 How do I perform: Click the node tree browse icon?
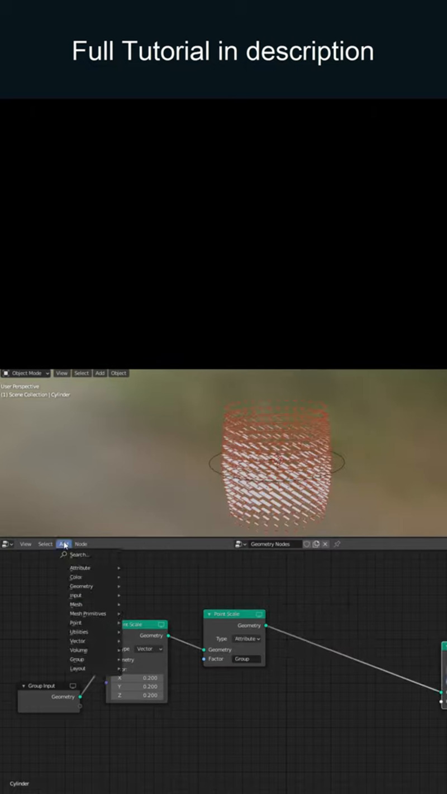pos(241,544)
